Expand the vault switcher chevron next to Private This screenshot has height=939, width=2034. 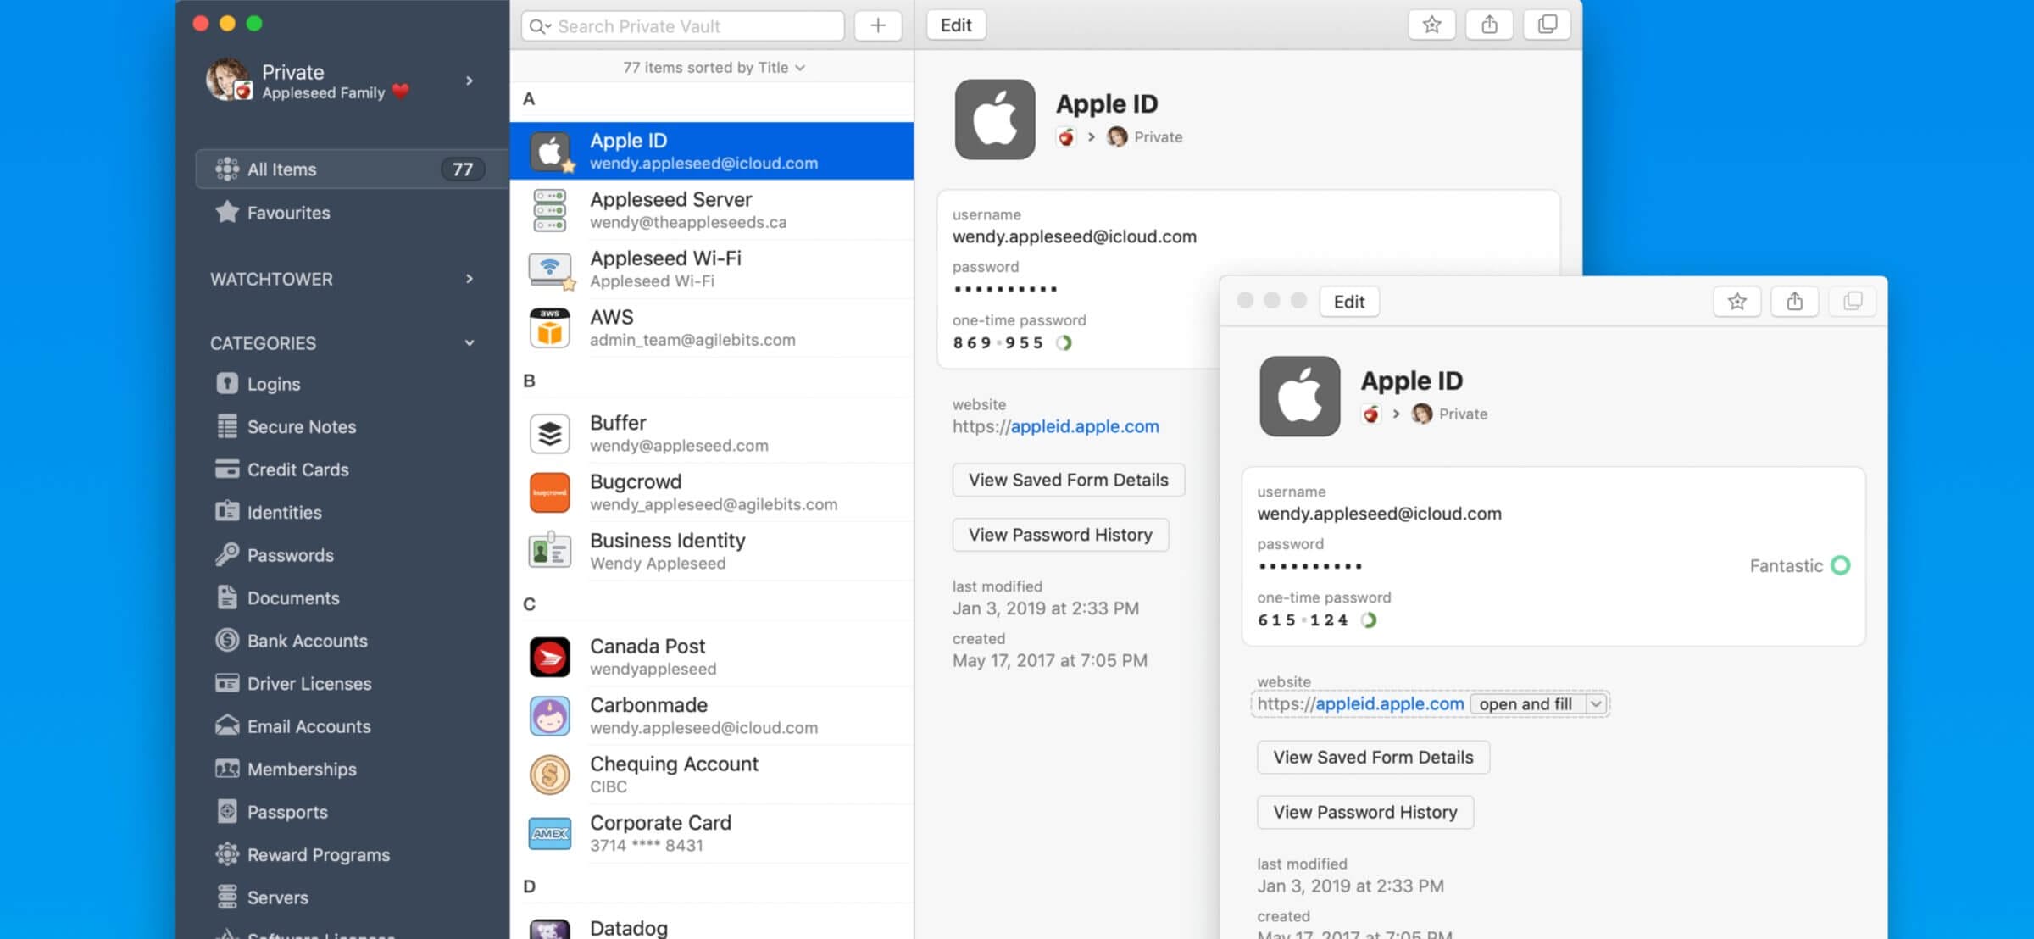click(470, 81)
